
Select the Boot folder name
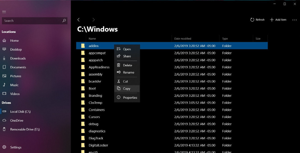92,88
